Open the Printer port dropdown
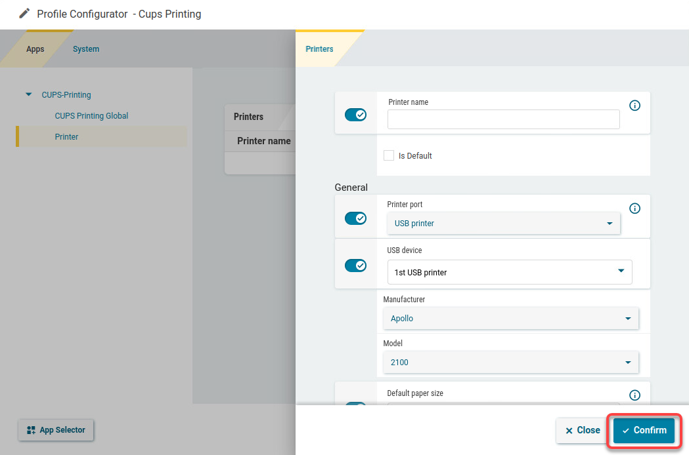Screen dimensions: 689x455 coord(503,224)
